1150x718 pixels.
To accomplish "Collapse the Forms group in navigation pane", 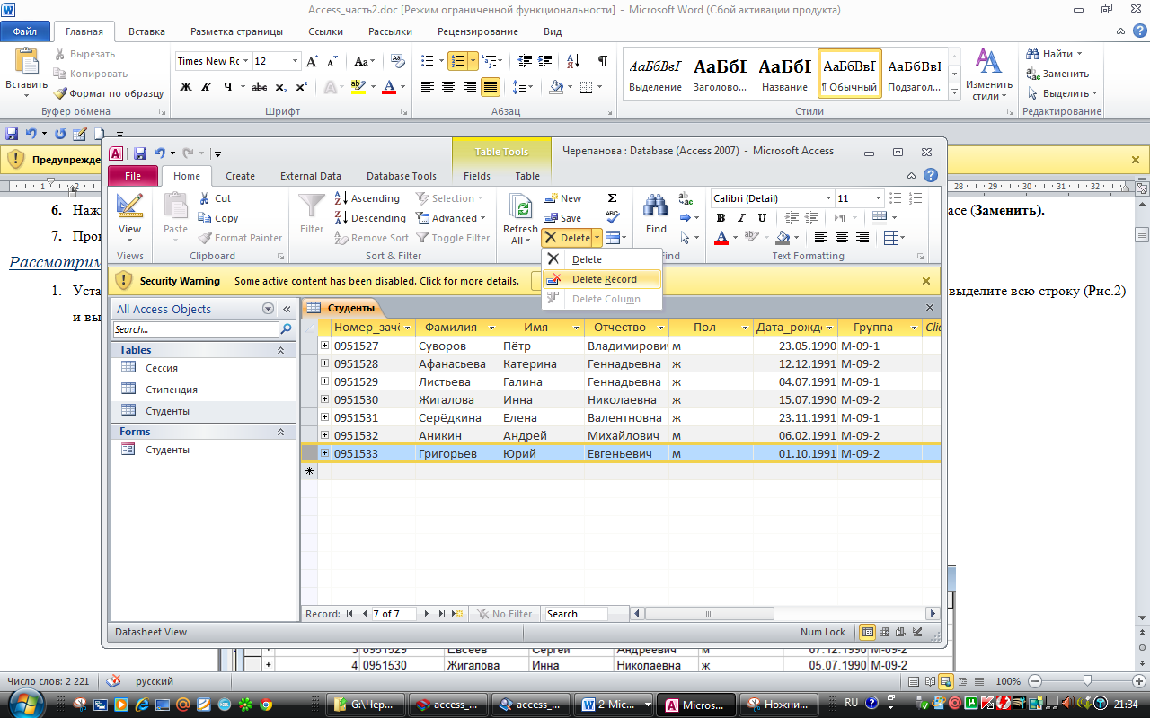I will 280,432.
